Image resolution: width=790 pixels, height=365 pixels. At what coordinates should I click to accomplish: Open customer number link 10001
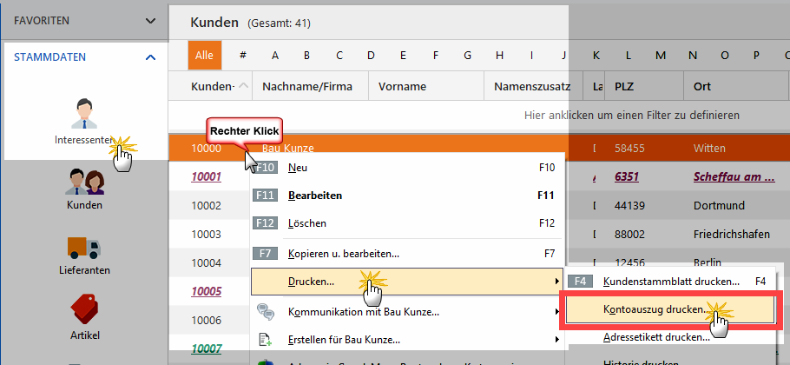pos(206,177)
